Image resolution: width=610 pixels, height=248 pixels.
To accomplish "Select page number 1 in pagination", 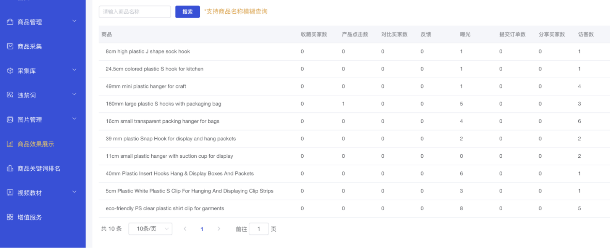I will pyautogui.click(x=202, y=229).
